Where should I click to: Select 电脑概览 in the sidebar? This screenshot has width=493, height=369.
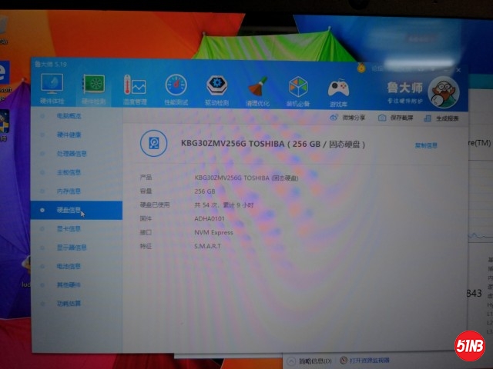pyautogui.click(x=69, y=116)
